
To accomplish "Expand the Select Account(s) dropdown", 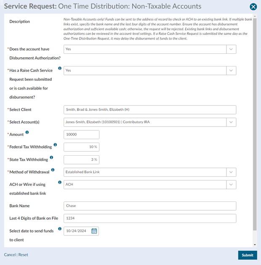I will coord(231,122).
